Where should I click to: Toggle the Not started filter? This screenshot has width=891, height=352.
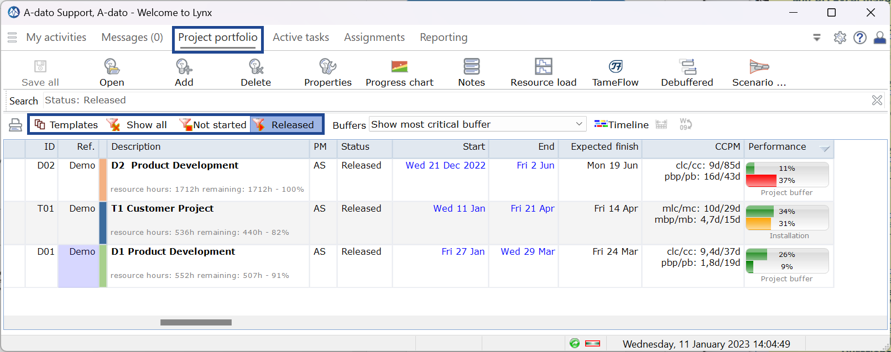point(213,125)
